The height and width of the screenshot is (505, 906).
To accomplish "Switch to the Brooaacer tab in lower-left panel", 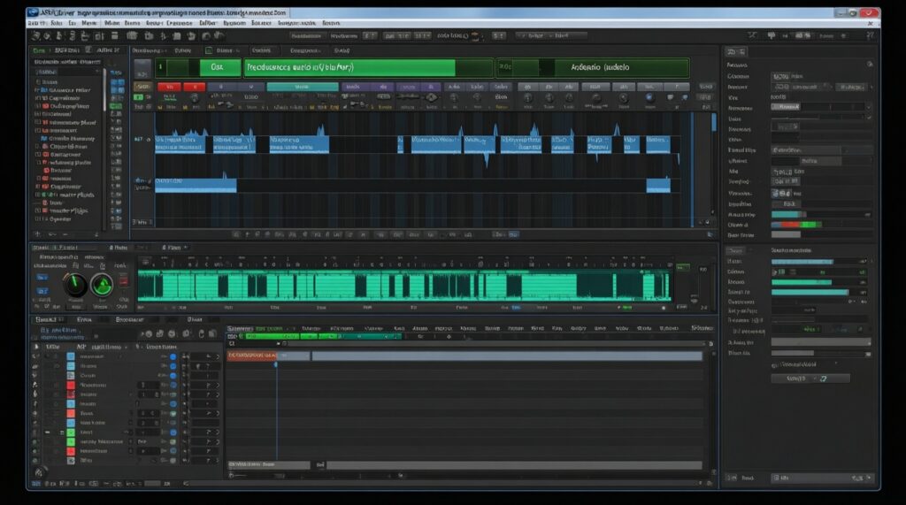I will point(129,319).
